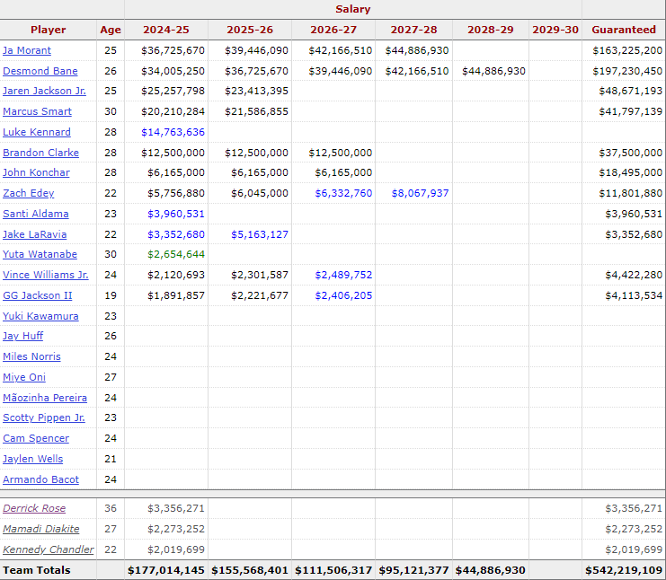Click the $111,506,317 team total
666x580 pixels.
tap(333, 570)
